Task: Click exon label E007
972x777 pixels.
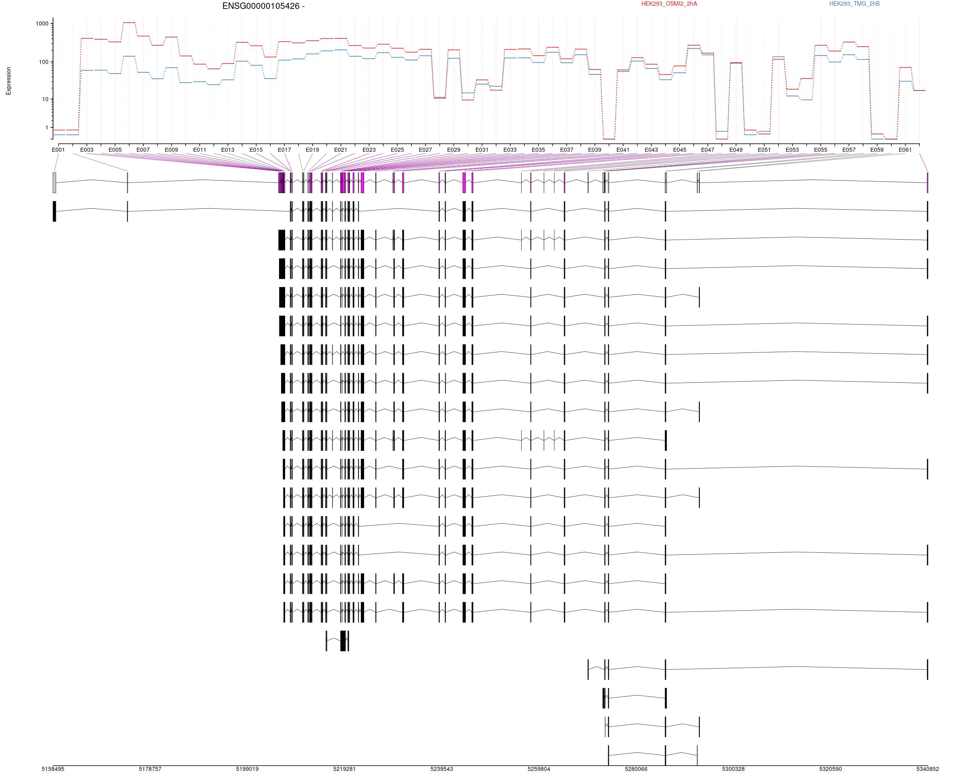Action: point(143,150)
